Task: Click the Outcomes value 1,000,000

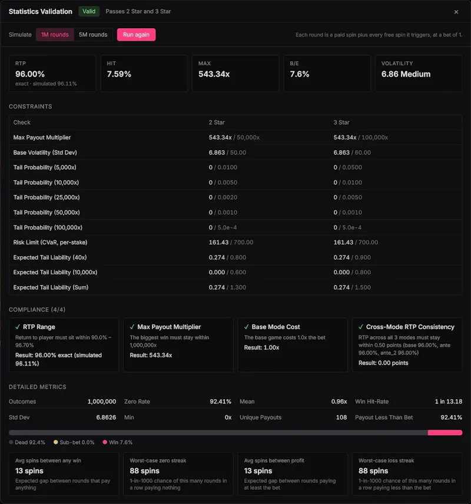Action: (x=102, y=402)
